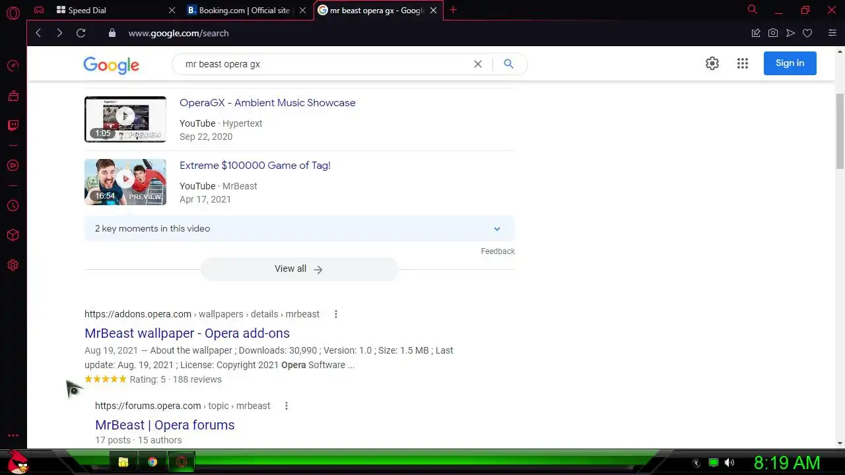The width and height of the screenshot is (845, 475).
Task: Play OperaGX Ambient Music video thumbnail
Action: click(125, 119)
